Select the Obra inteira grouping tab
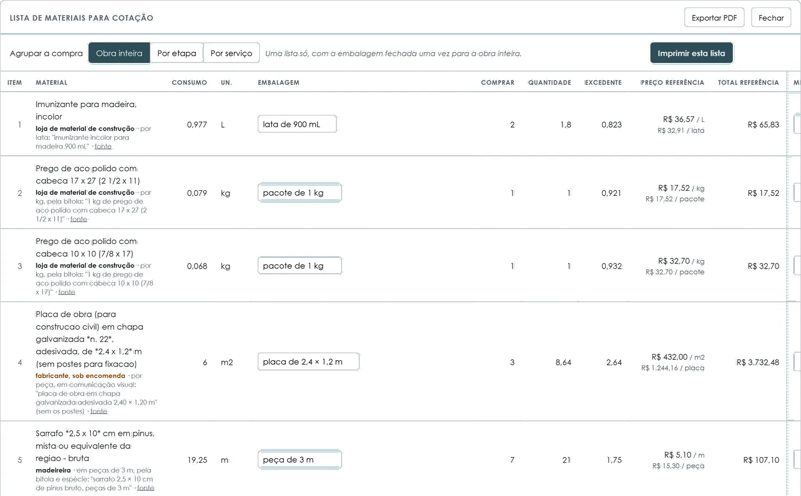 [x=119, y=53]
